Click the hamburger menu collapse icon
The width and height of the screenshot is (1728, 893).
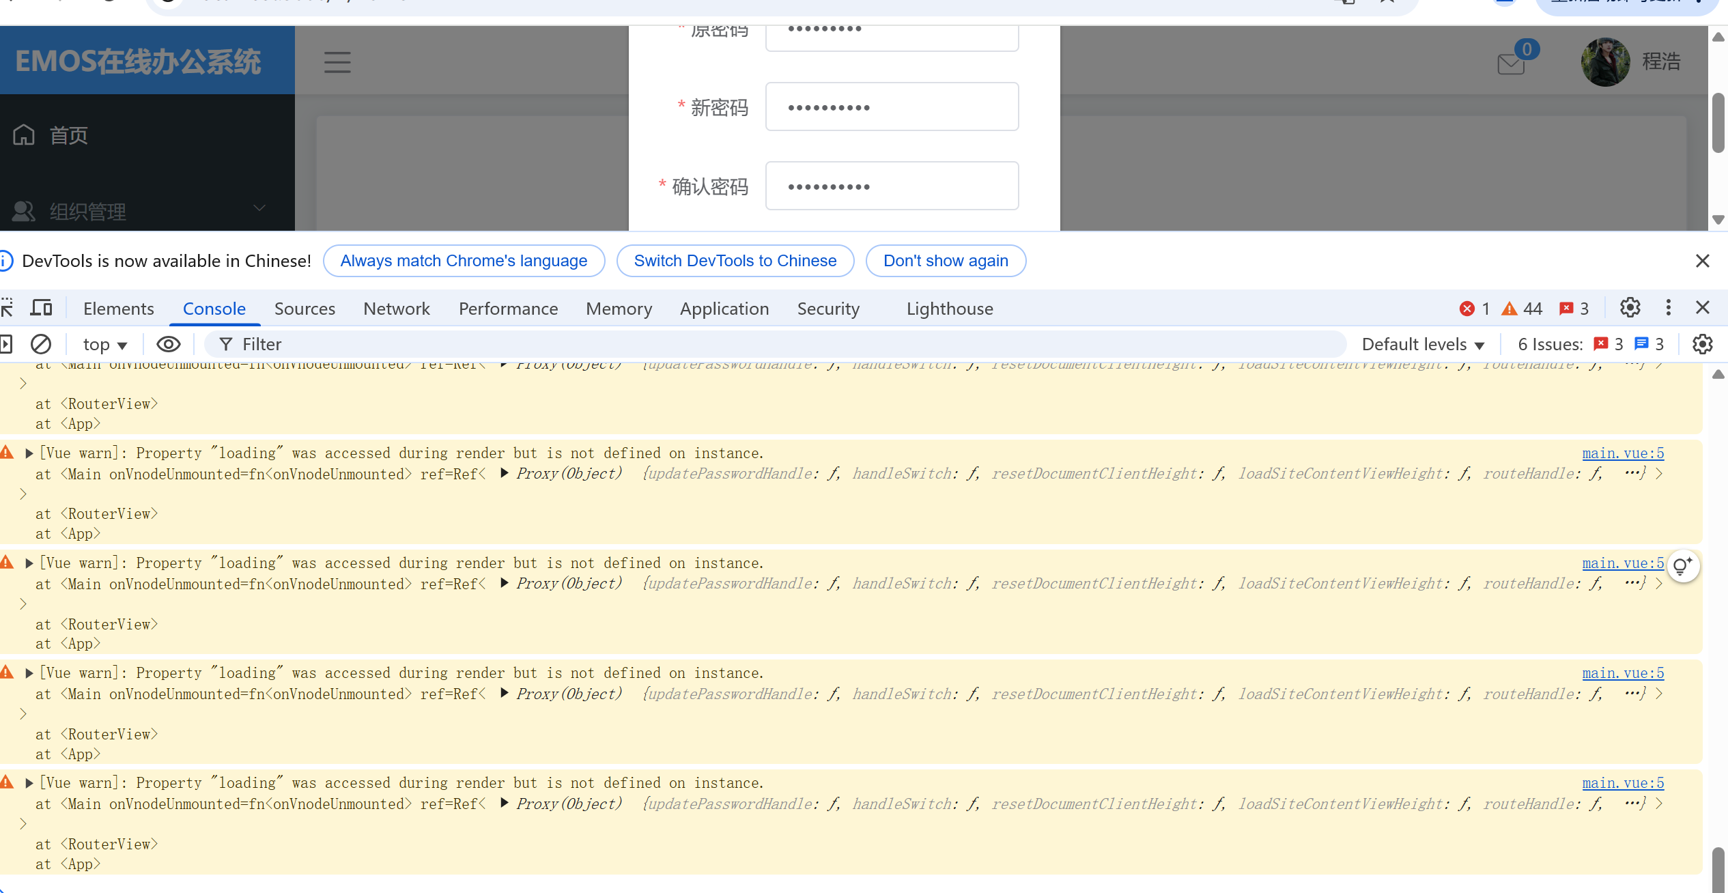(337, 62)
